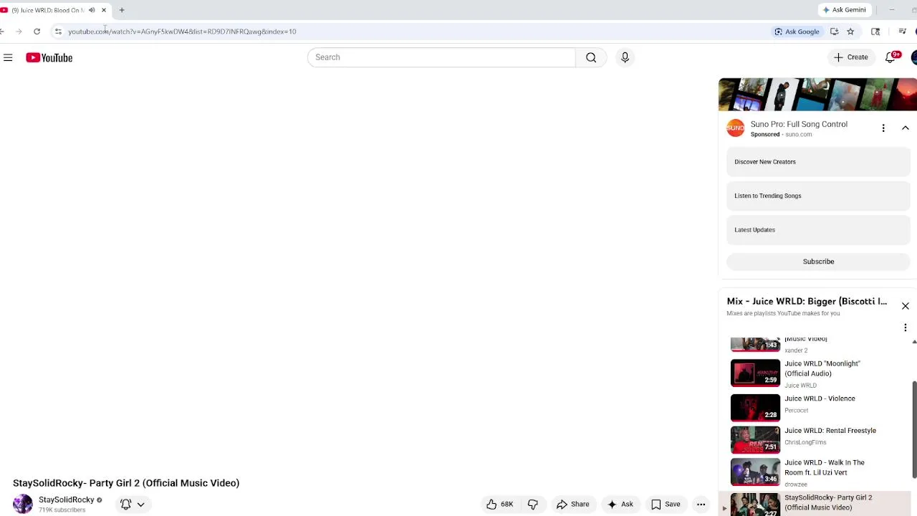This screenshot has height=516, width=917.
Task: Click xander 2 video thumbnail 1:43
Action: tap(755, 345)
